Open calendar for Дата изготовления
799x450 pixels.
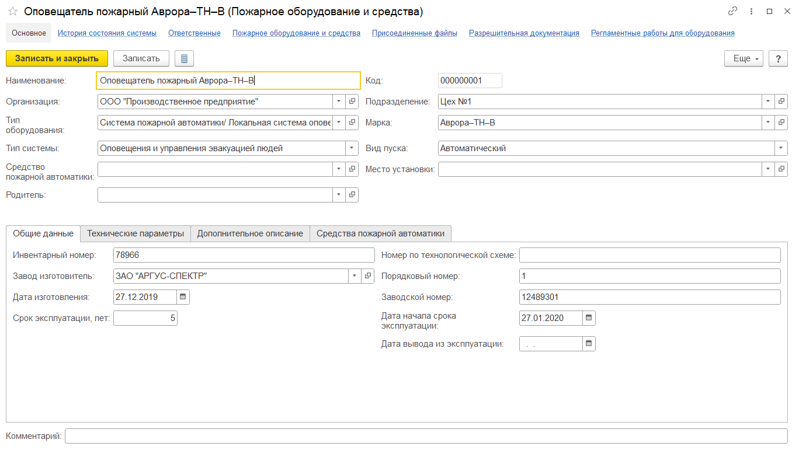point(183,297)
